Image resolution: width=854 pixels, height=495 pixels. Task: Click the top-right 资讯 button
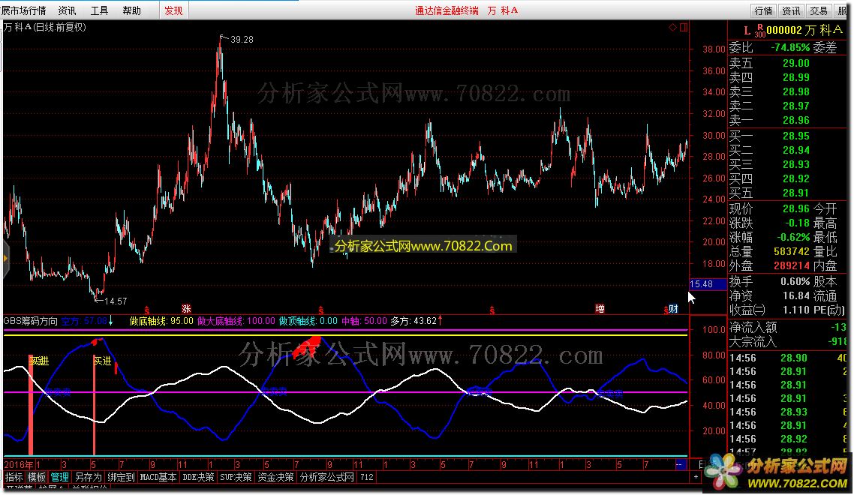(792, 10)
